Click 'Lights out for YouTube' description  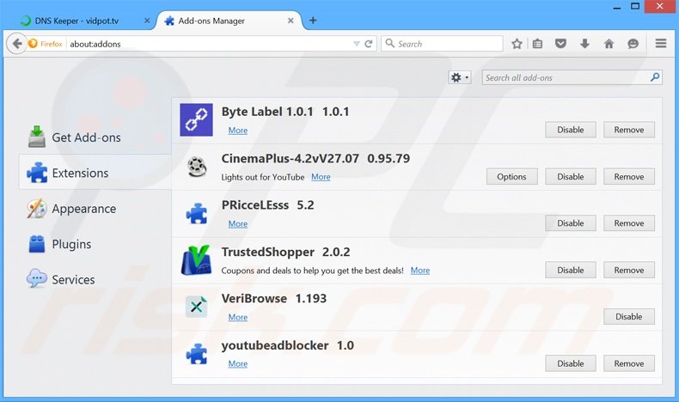click(263, 178)
